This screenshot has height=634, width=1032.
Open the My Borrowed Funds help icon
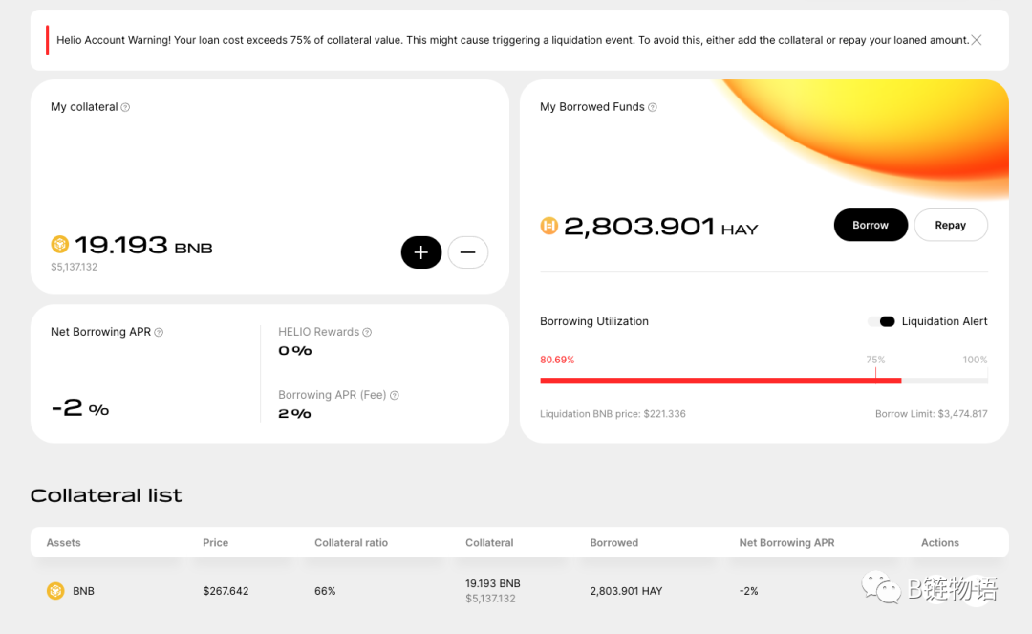(x=653, y=107)
